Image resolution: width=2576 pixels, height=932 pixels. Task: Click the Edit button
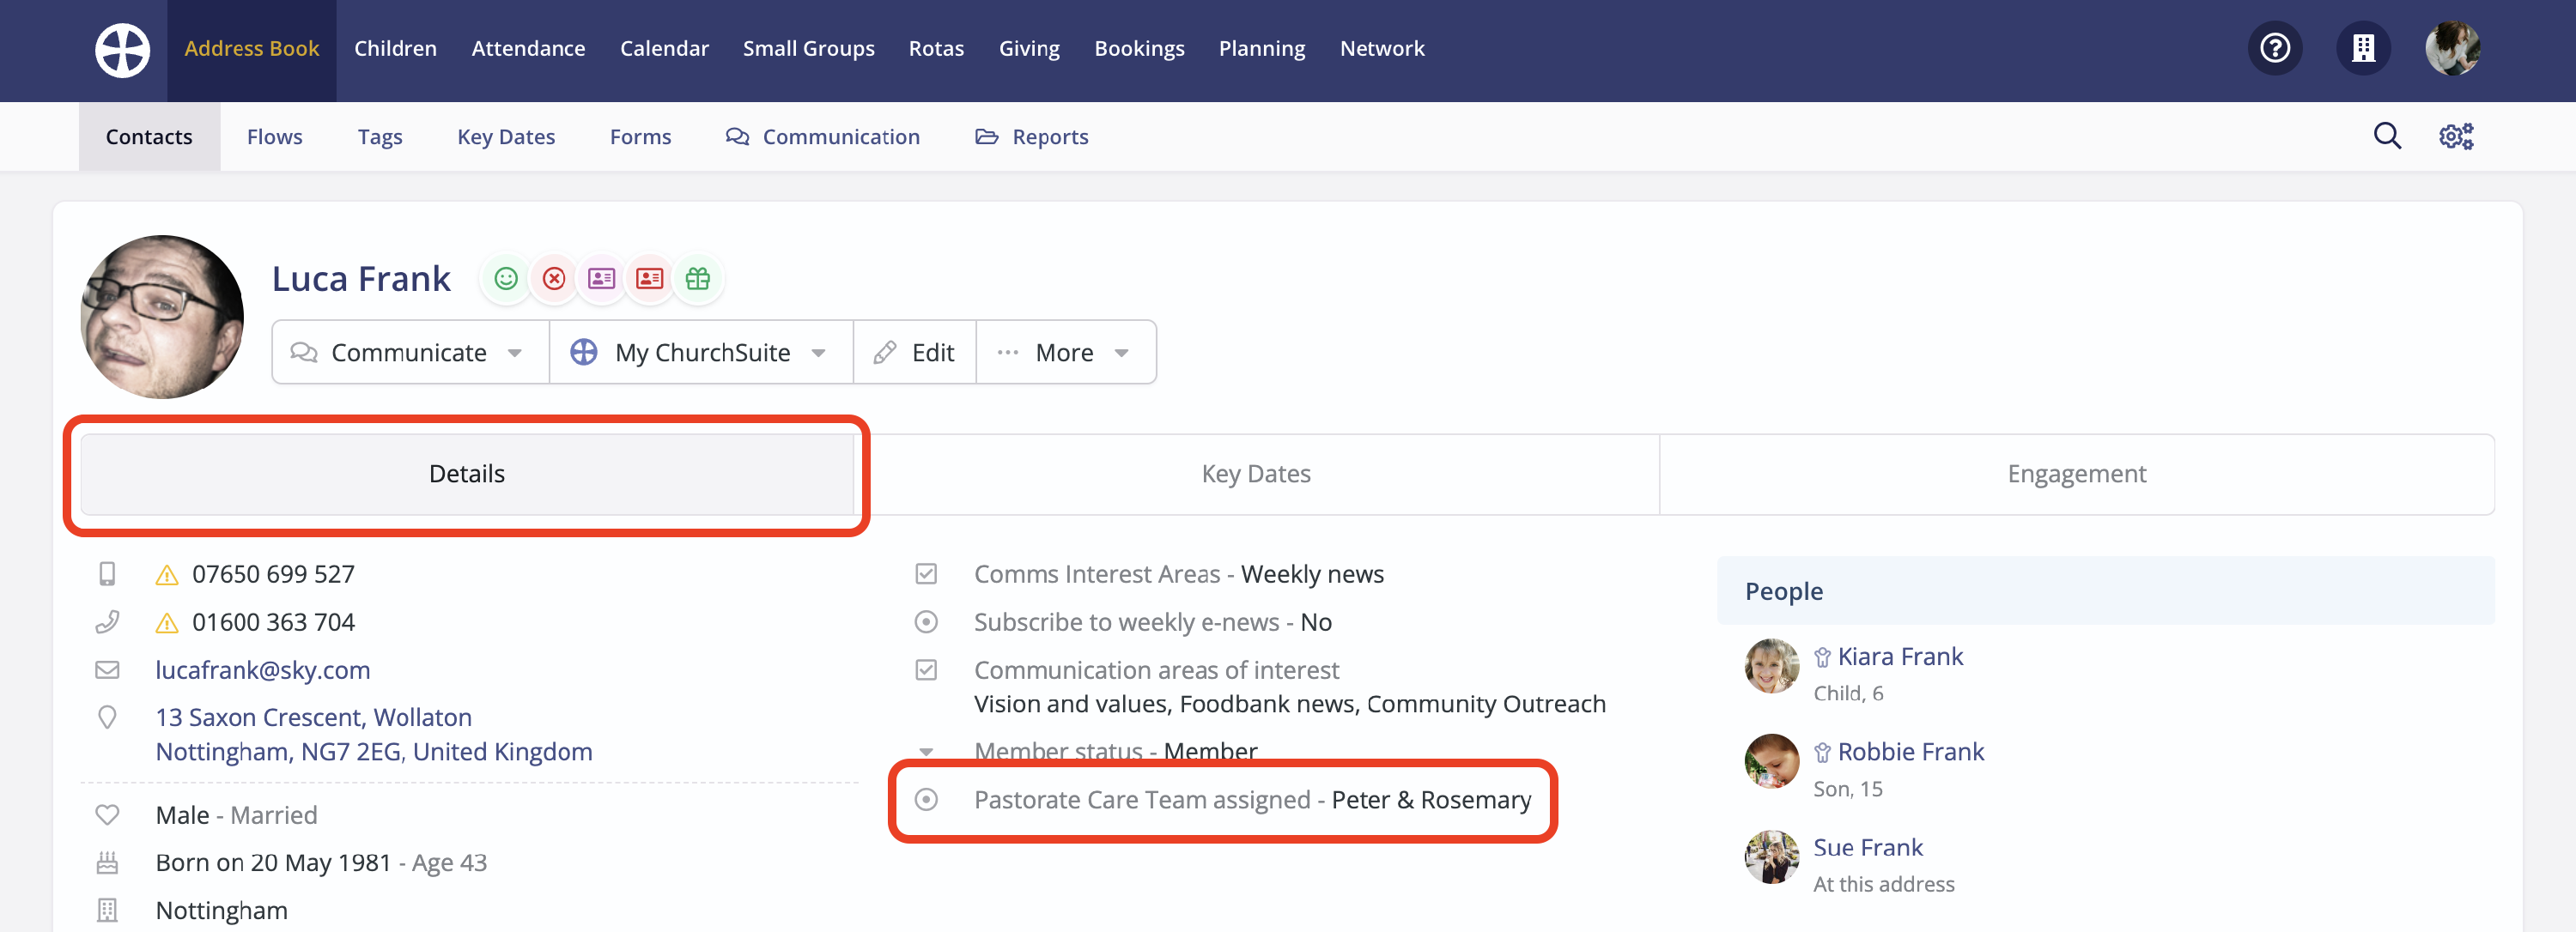914,353
